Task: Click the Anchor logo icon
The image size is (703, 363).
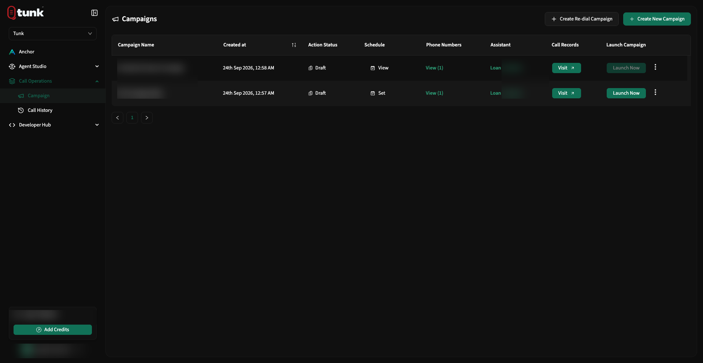Action: (x=12, y=52)
